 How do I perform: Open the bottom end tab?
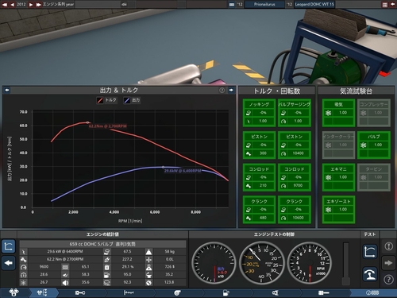[79, 292]
